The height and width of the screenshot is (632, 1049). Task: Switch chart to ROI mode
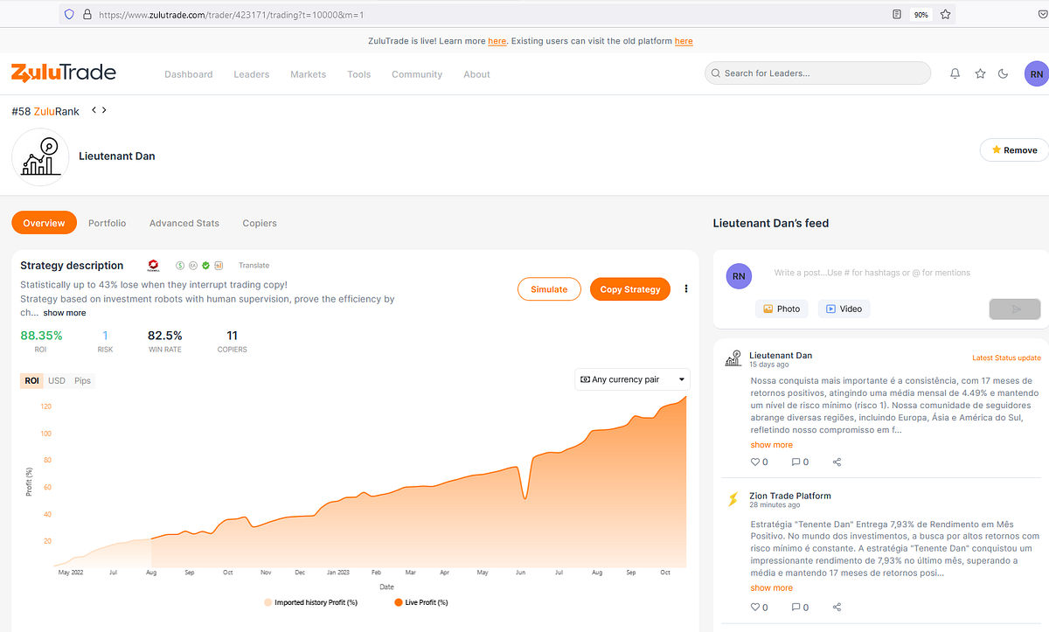(32, 380)
